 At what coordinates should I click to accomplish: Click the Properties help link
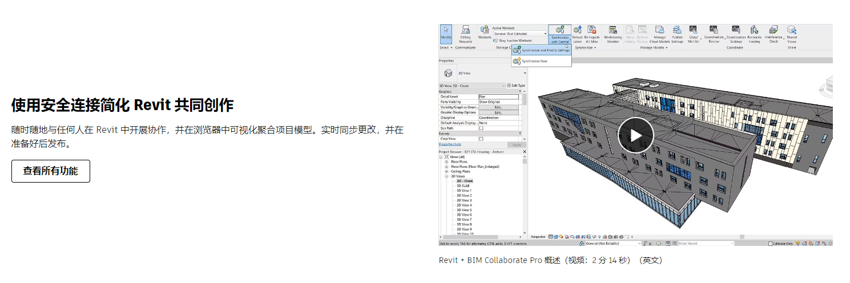(450, 144)
